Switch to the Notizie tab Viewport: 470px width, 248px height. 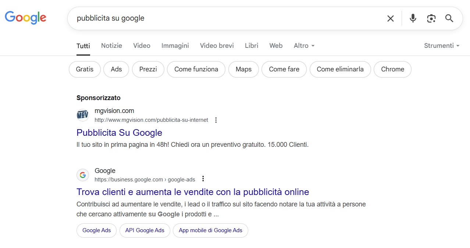point(111,46)
